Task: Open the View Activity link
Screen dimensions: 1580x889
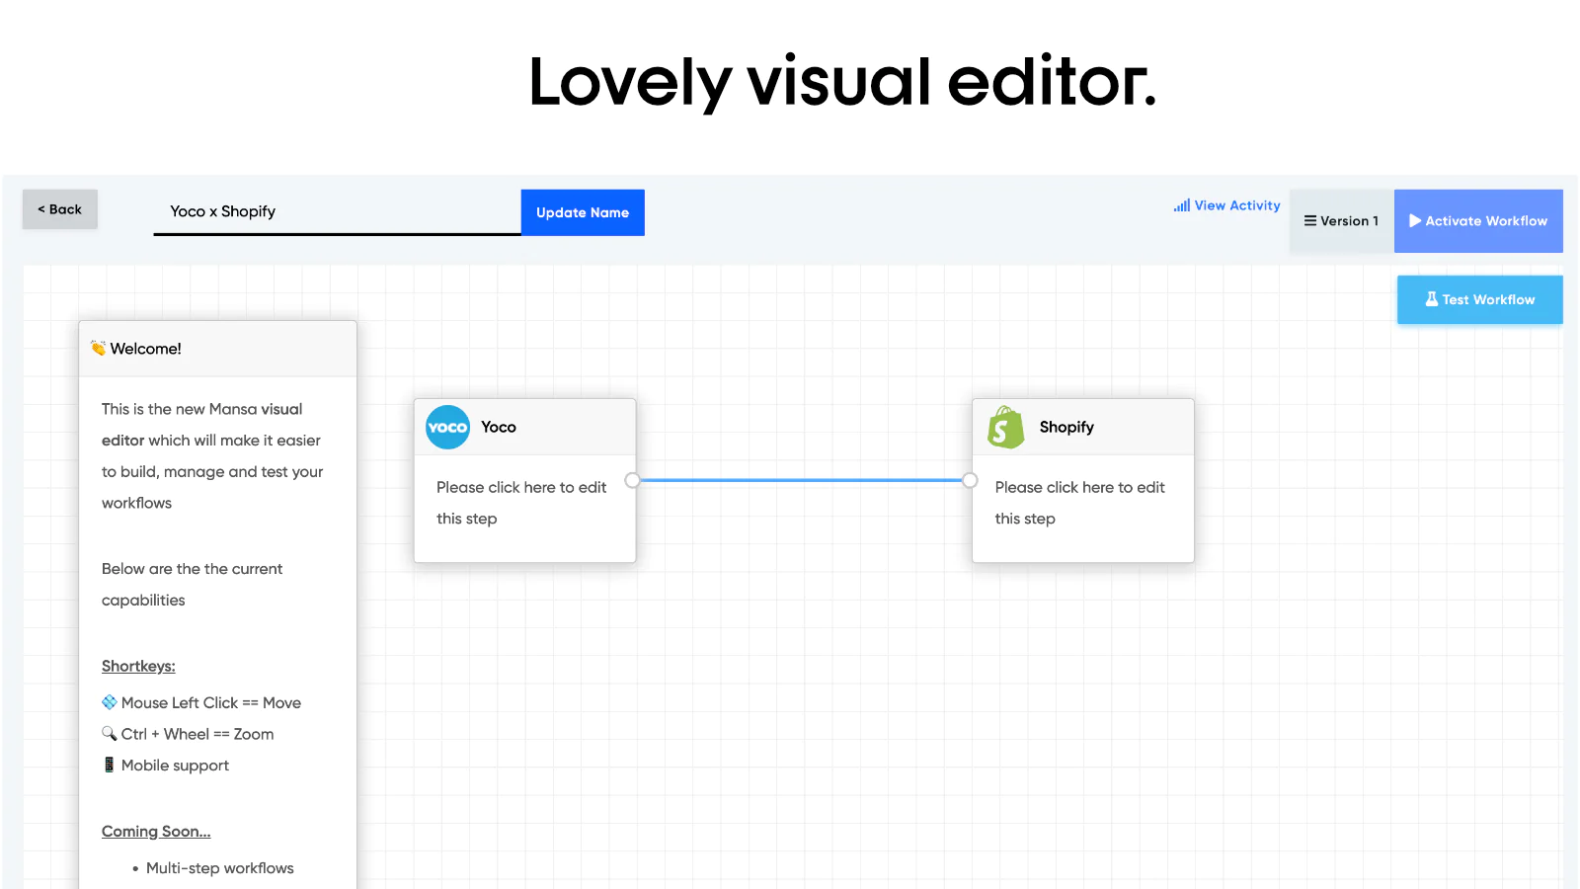Action: click(x=1236, y=205)
